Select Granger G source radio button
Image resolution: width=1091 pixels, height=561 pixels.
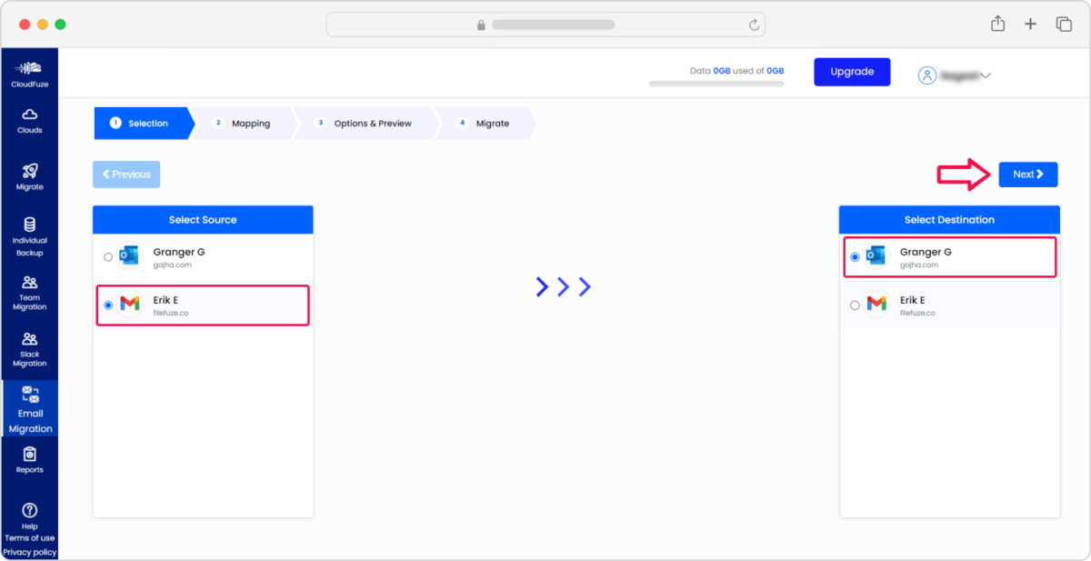tap(108, 257)
